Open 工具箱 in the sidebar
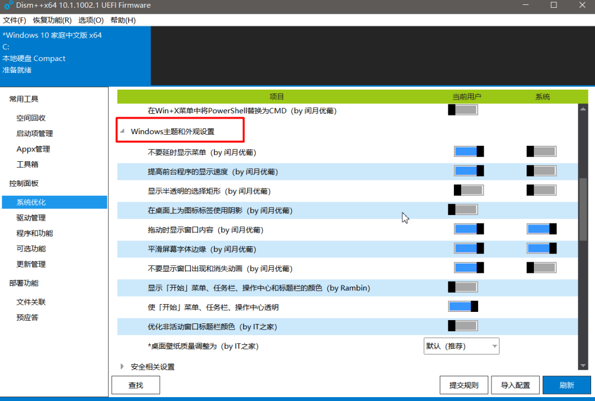 point(28,164)
